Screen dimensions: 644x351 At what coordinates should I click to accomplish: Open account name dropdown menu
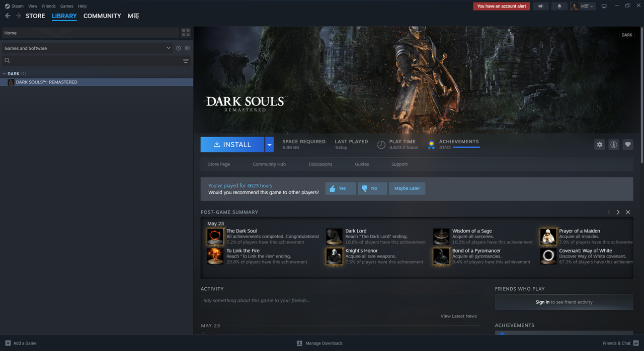pos(587,6)
